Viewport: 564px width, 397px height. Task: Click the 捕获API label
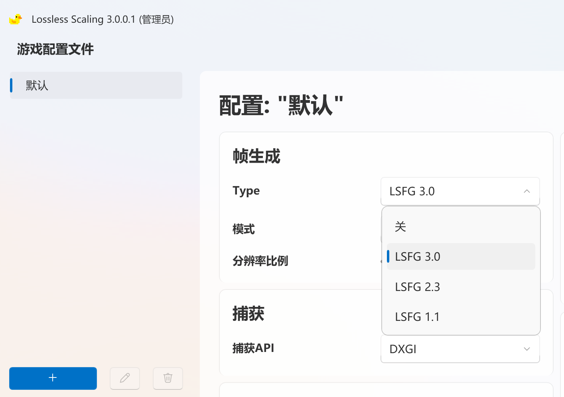tap(253, 348)
